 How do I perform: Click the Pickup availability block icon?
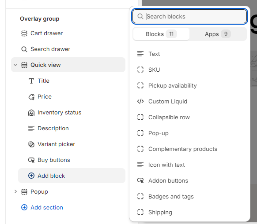pyautogui.click(x=140, y=85)
